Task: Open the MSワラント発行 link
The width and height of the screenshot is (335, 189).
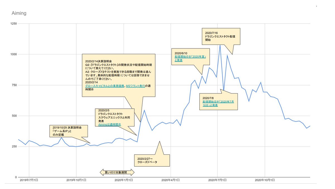Action: [x=135, y=87]
